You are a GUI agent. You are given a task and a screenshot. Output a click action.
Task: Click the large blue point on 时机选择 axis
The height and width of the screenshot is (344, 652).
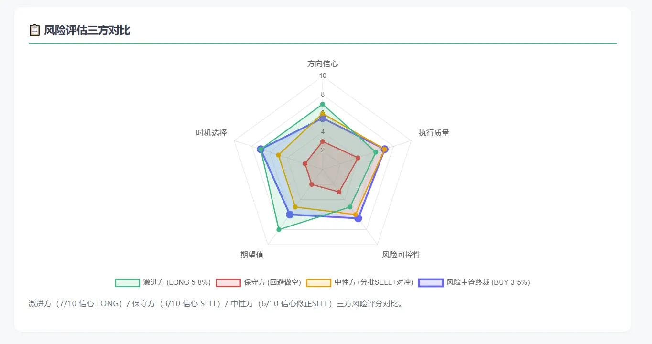coord(261,149)
